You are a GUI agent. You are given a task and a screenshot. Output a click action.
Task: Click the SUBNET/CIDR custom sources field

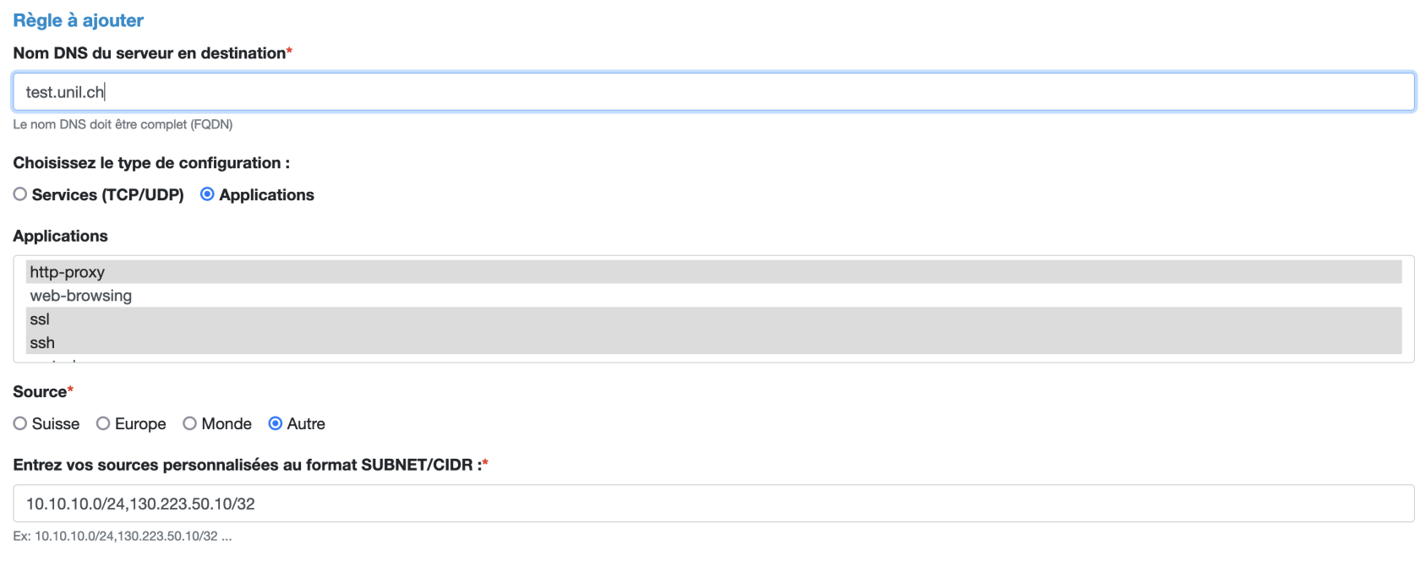click(x=713, y=504)
